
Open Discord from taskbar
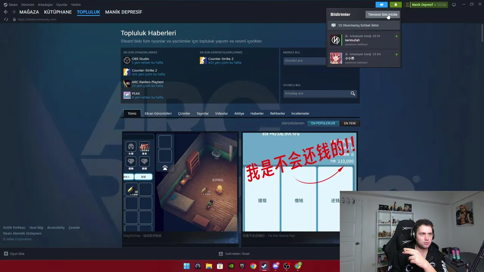[276, 266]
